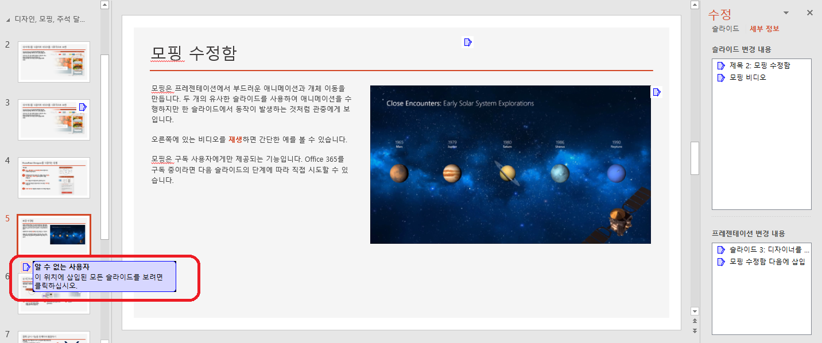Click the thumbnail pane scroll-up arrow
The image size is (822, 343).
104,5
